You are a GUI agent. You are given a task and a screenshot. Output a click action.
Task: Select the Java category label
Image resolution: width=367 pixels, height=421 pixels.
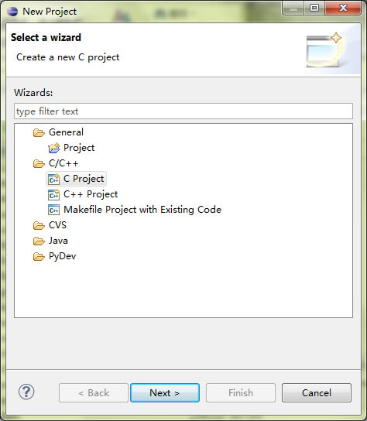[58, 241]
